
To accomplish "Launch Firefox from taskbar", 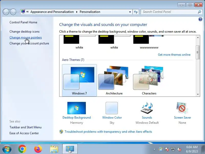I will (x=38, y=149).
